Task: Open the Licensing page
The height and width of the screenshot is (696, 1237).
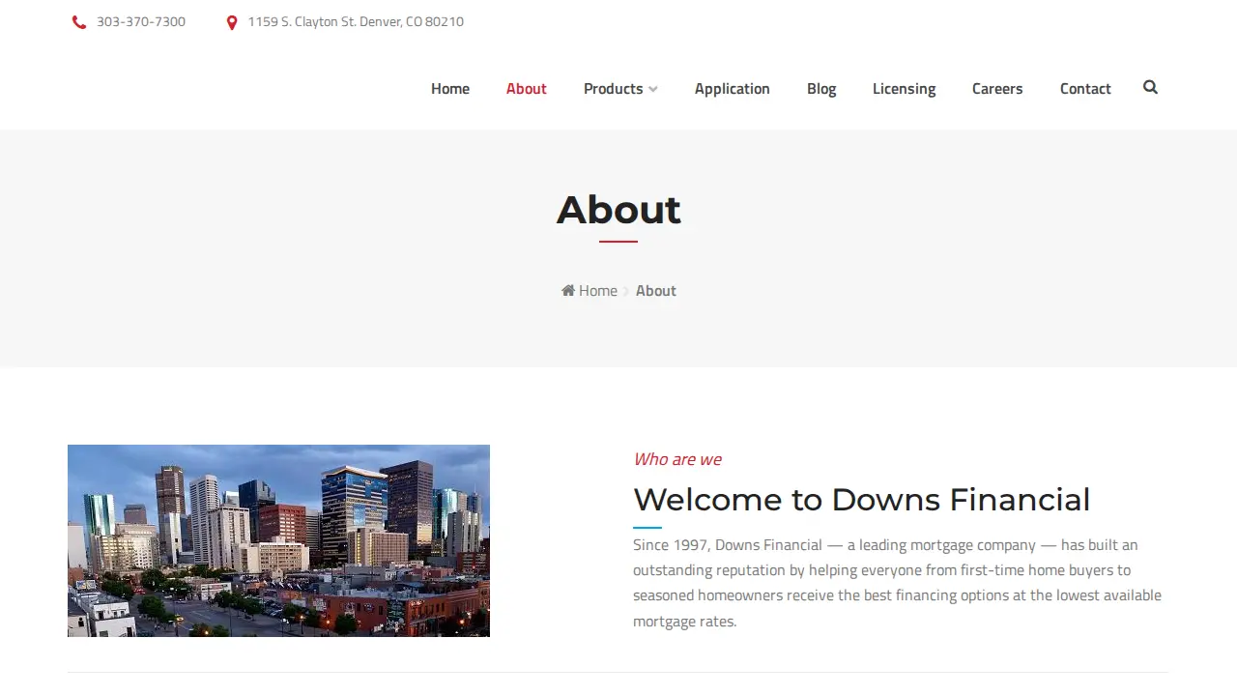Action: point(905,88)
